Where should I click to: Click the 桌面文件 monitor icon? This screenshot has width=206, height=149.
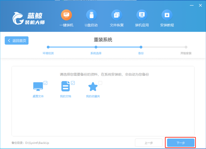click(38, 86)
